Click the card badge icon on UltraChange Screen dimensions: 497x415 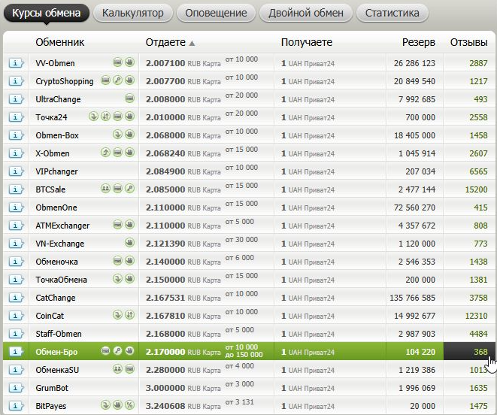pos(129,98)
